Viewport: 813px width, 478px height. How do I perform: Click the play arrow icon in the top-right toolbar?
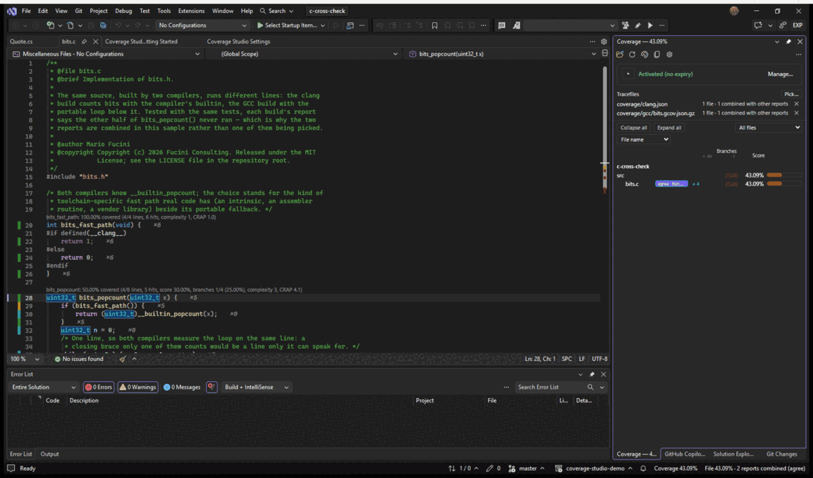point(650,25)
